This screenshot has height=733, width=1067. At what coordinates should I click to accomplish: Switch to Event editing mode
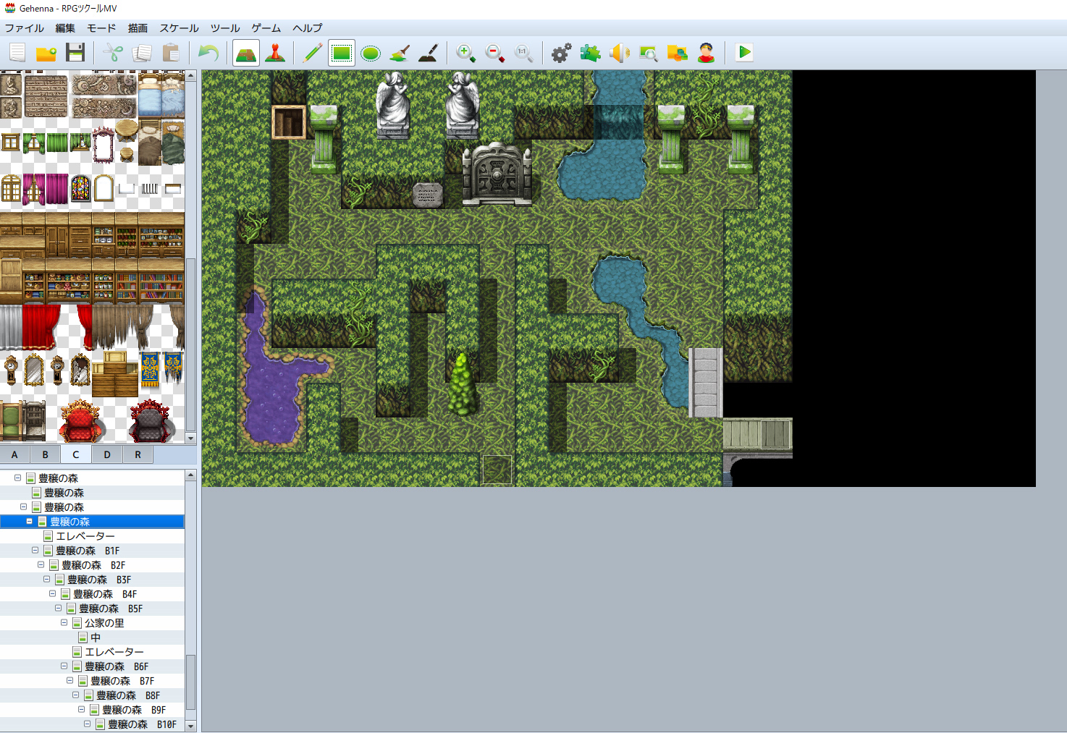(x=275, y=53)
